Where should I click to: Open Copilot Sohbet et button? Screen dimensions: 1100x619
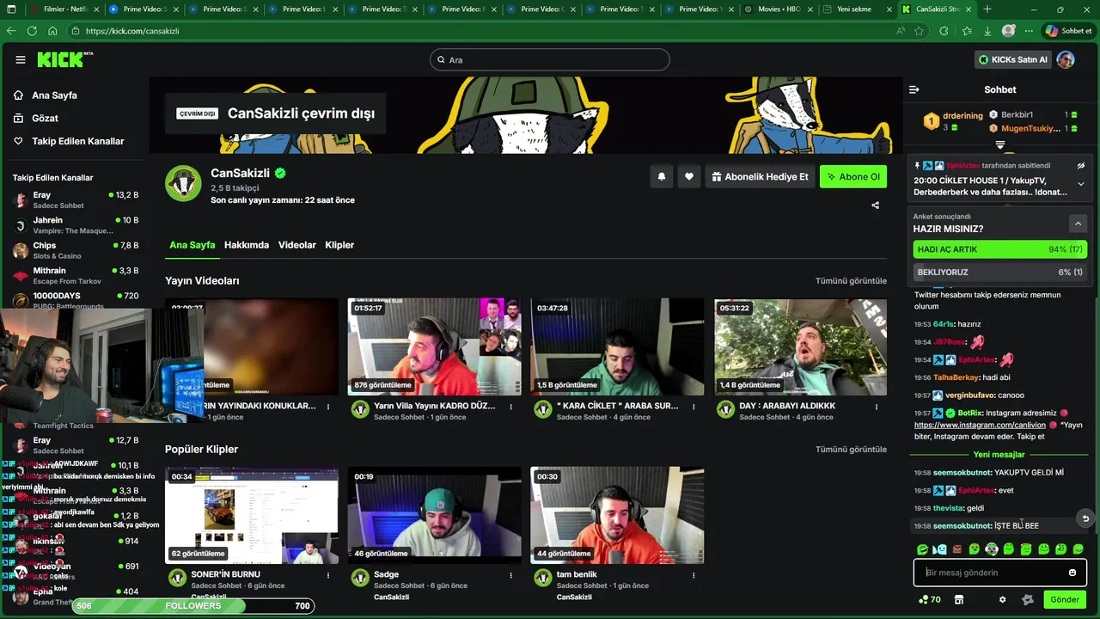1068,30
